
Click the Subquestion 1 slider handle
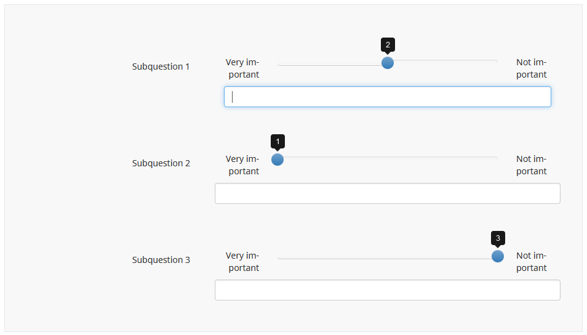[x=388, y=63]
